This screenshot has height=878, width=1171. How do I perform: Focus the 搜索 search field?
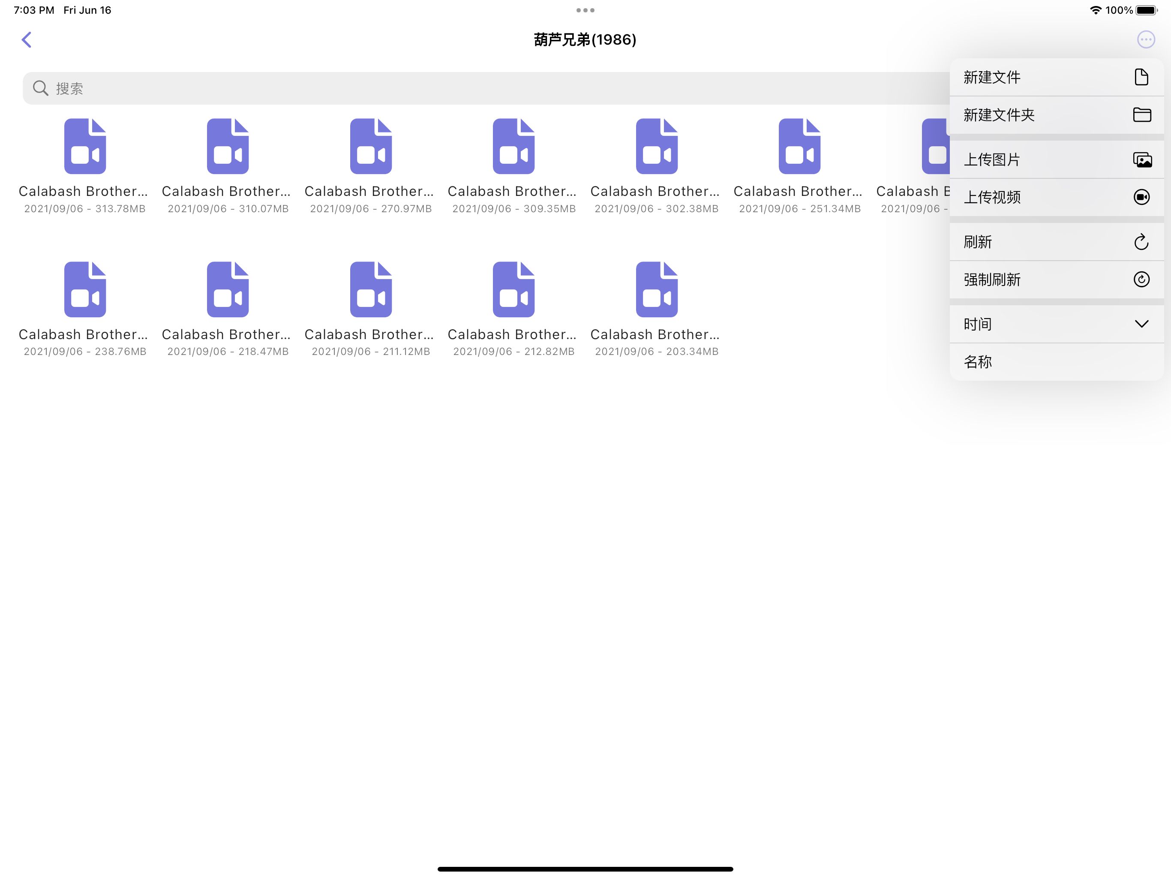pyautogui.click(x=486, y=88)
